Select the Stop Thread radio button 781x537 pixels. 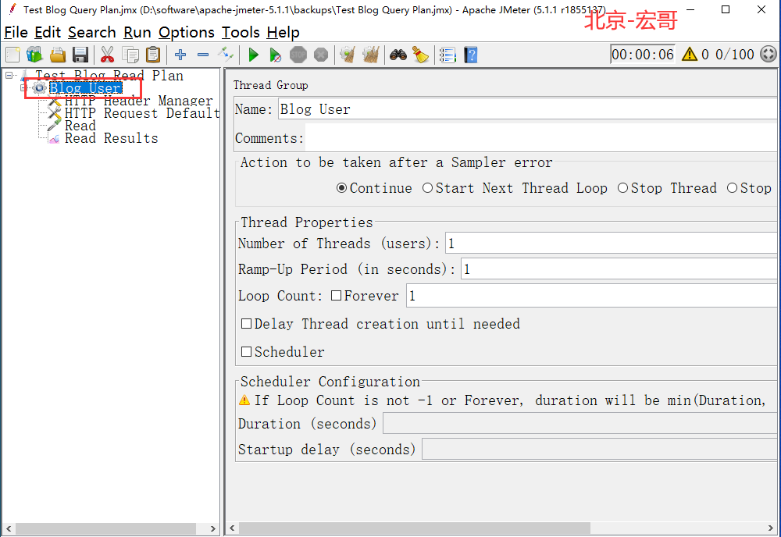[622, 188]
